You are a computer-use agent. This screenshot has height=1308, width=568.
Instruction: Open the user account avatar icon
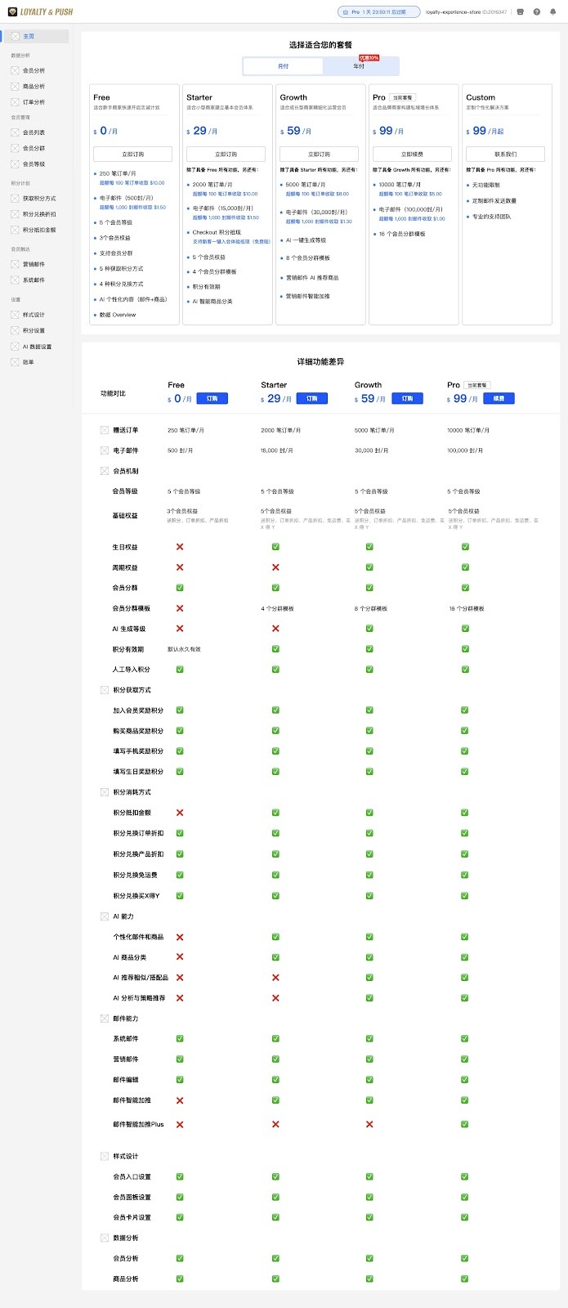click(x=552, y=12)
